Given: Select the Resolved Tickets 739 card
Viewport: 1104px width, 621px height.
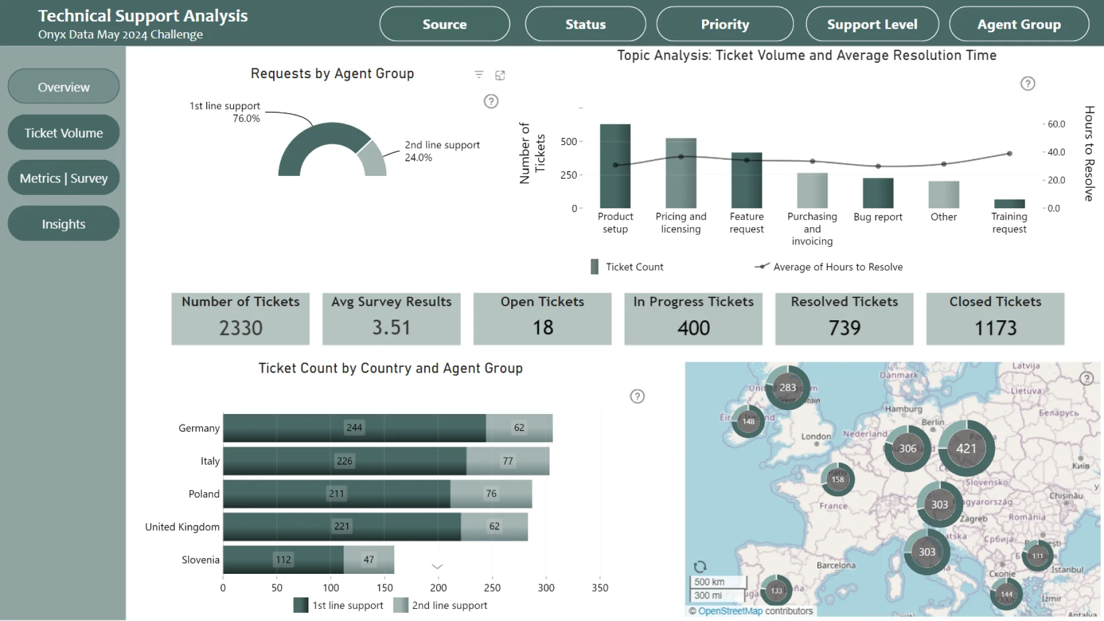Looking at the screenshot, I should [844, 319].
